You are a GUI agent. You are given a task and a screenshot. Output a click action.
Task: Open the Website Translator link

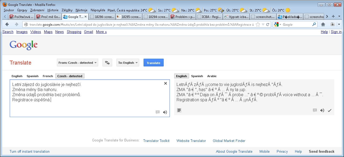[x=191, y=141]
